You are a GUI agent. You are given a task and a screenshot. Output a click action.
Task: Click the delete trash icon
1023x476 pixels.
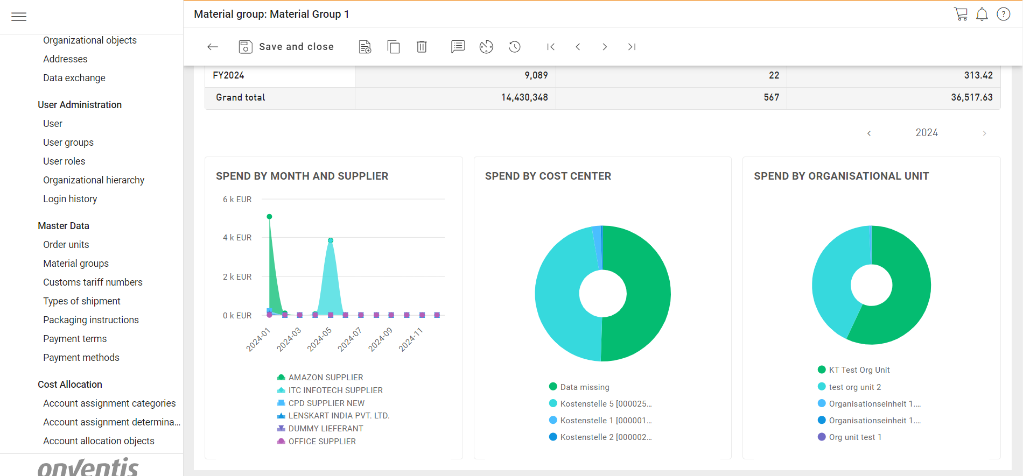tap(422, 47)
